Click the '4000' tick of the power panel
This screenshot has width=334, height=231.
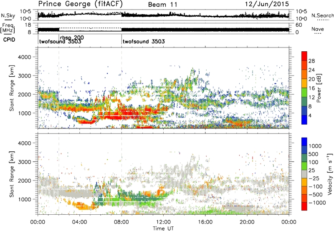click(x=25, y=57)
